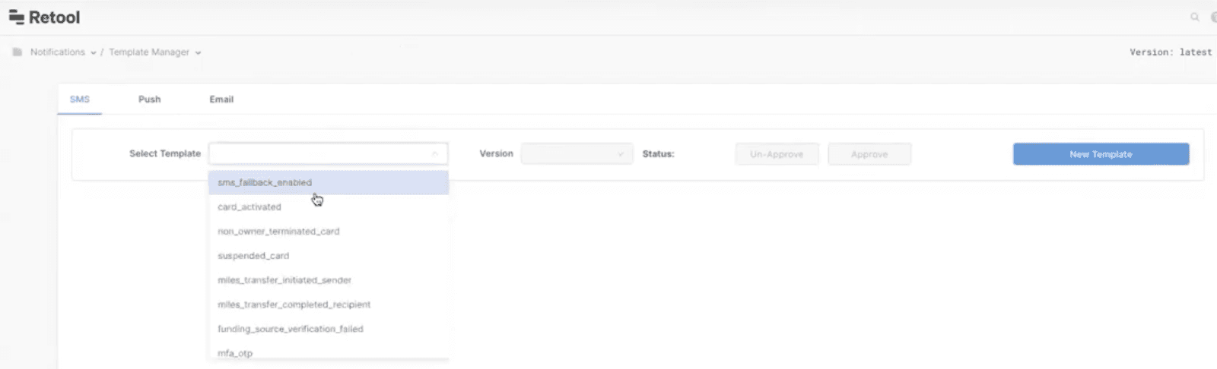Expand the Notifications breadcrumb chevron

[94, 53]
